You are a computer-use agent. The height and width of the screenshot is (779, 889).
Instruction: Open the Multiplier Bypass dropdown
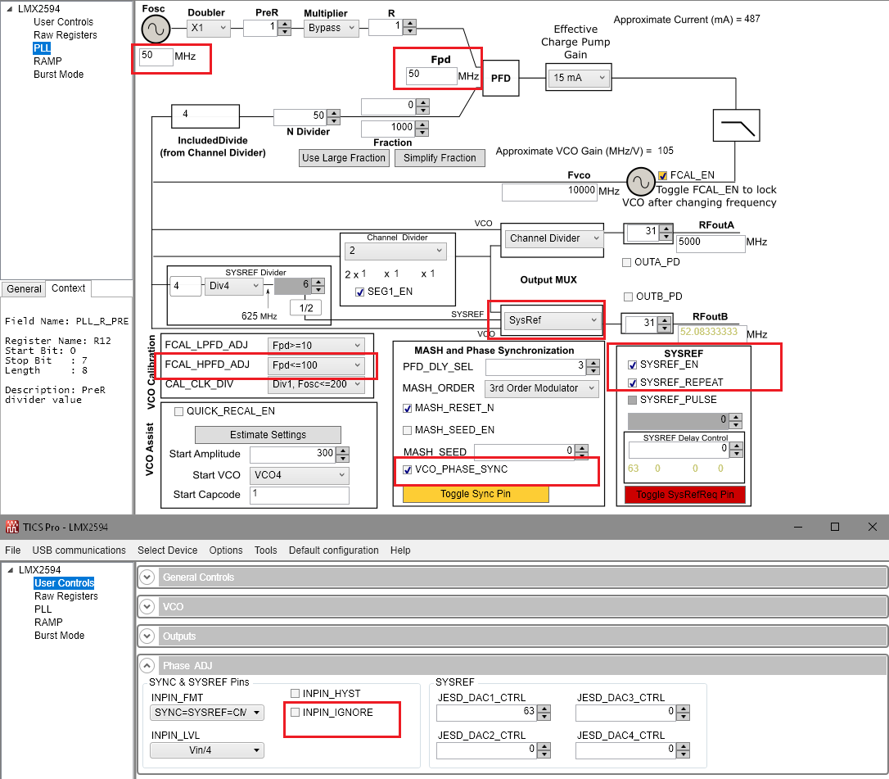332,28
